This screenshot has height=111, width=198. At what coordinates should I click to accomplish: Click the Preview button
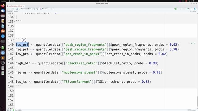pos(44,9)
